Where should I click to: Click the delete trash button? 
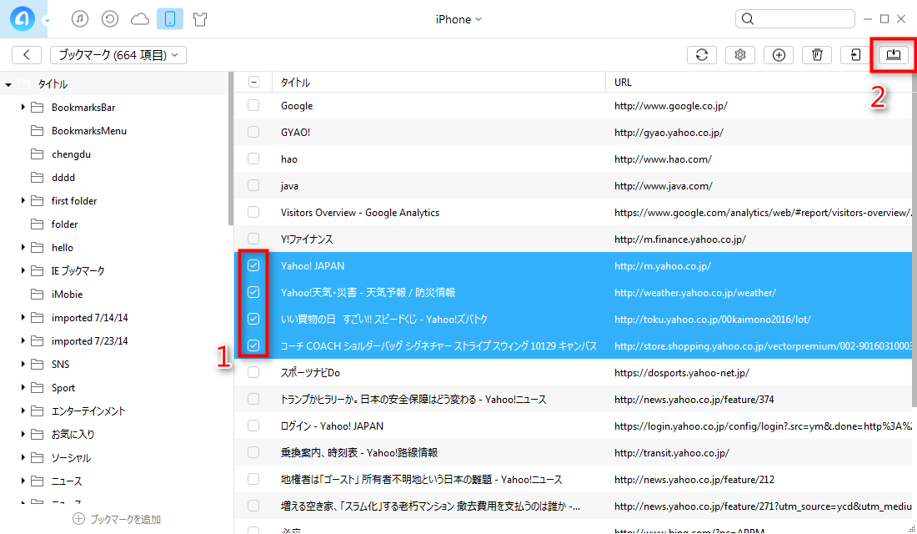click(817, 55)
